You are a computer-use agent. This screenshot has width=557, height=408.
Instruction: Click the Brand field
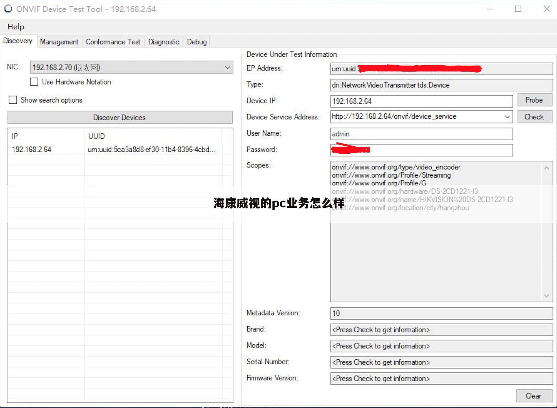click(441, 330)
